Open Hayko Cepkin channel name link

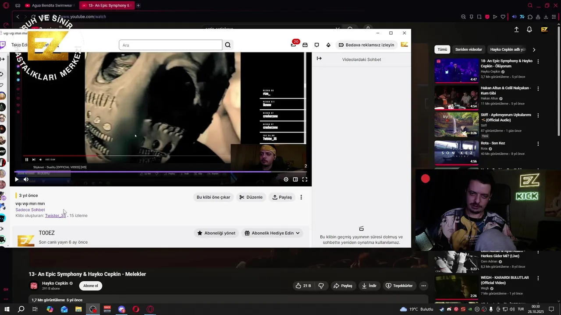click(x=55, y=283)
